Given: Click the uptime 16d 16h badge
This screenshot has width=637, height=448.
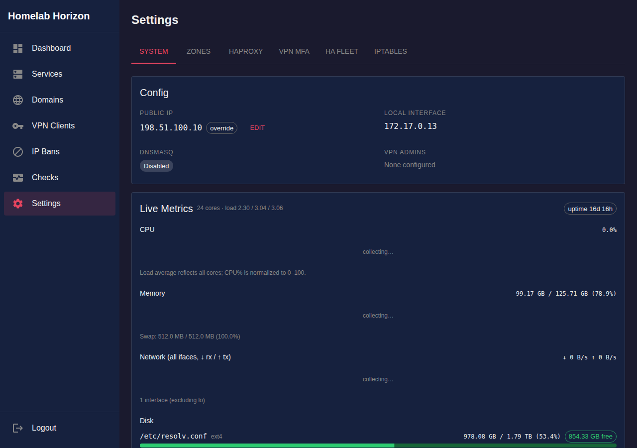Looking at the screenshot, I should pyautogui.click(x=590, y=209).
